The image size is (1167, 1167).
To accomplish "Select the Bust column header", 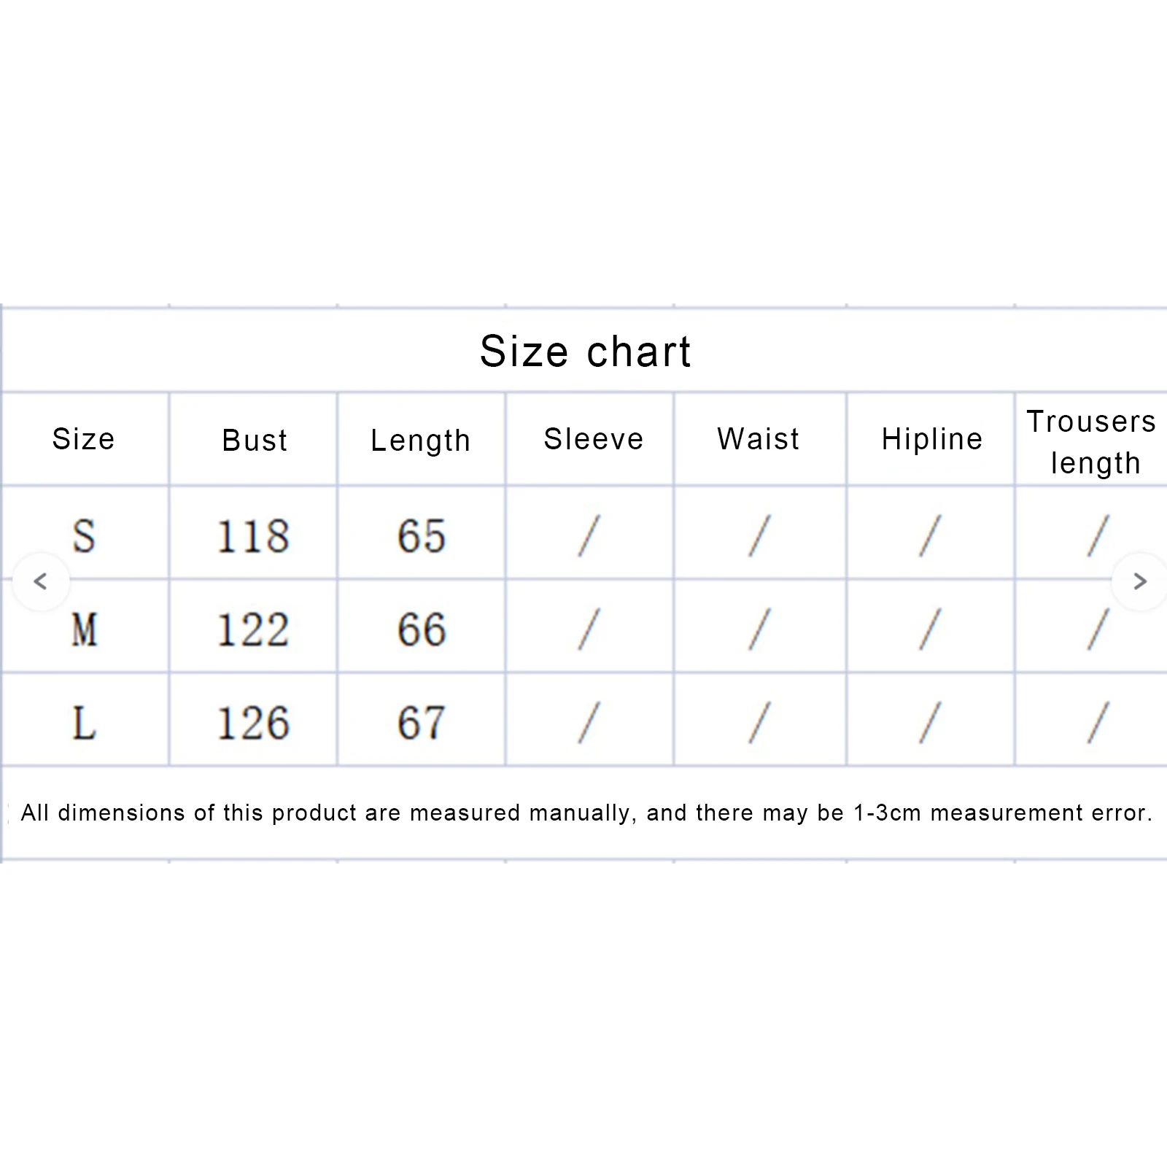I will click(x=255, y=440).
